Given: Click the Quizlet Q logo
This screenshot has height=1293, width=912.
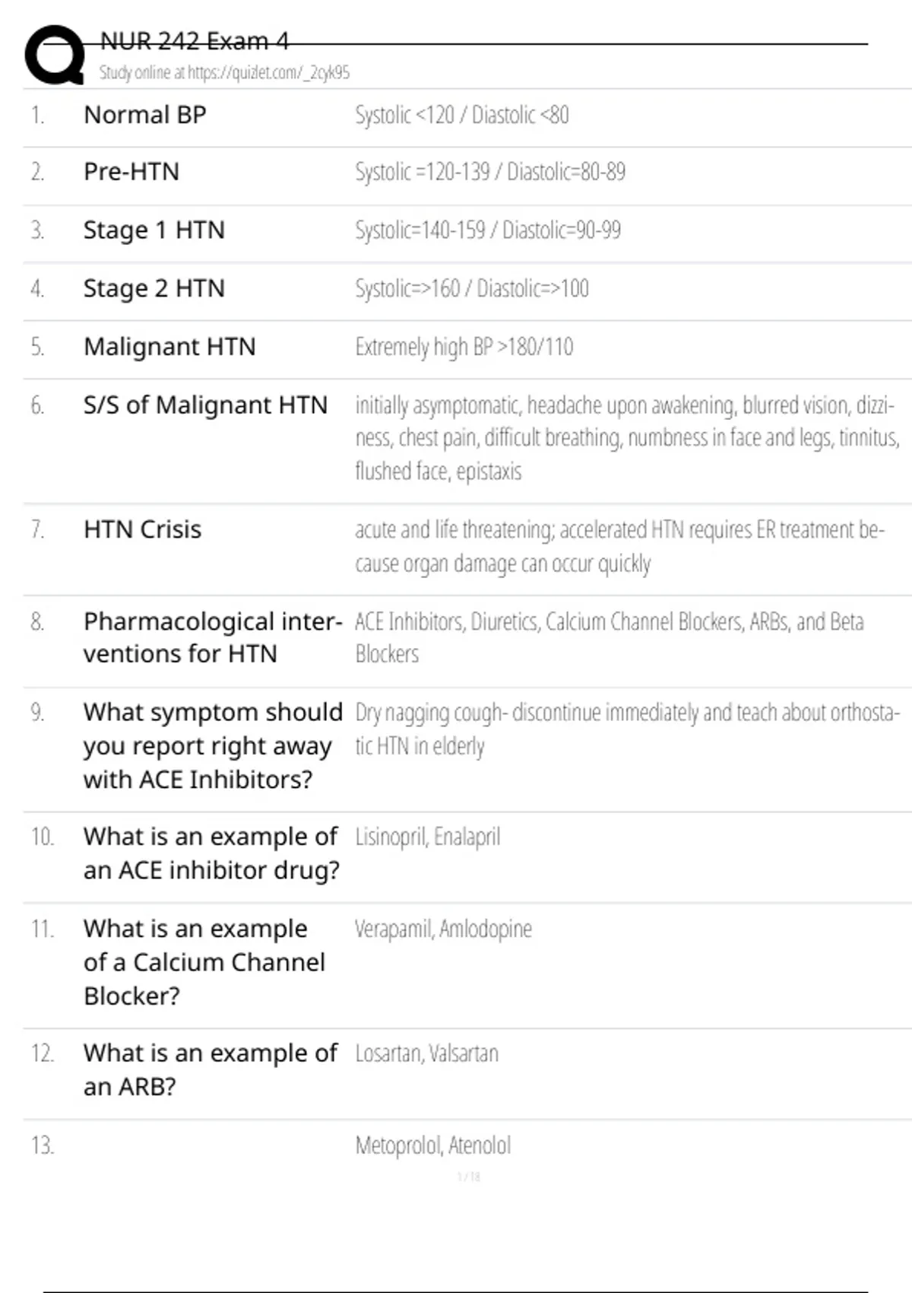Looking at the screenshot, I should tap(55, 55).
